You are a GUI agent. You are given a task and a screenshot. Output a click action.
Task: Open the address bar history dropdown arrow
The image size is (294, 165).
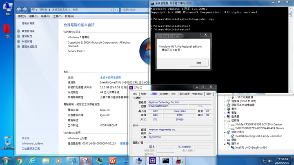(111, 10)
